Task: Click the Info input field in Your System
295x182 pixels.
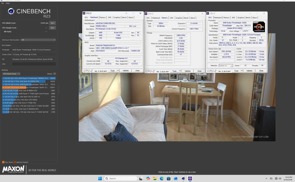Action: click(x=34, y=64)
